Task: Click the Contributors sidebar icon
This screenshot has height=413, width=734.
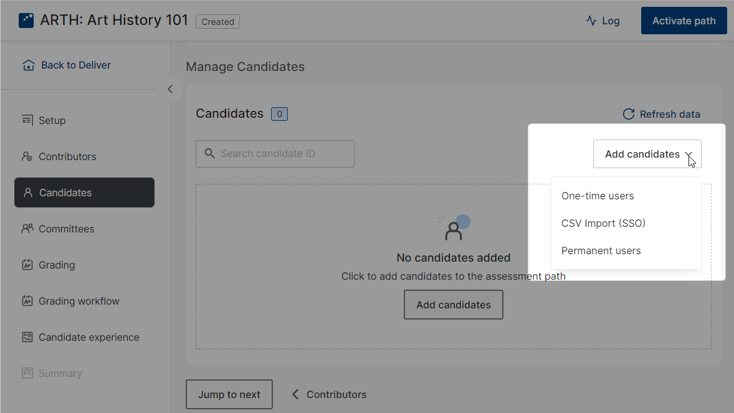Action: [27, 156]
